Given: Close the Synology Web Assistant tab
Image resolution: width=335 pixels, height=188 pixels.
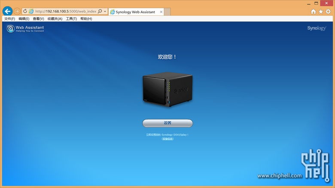Looking at the screenshot, I should 161,12.
